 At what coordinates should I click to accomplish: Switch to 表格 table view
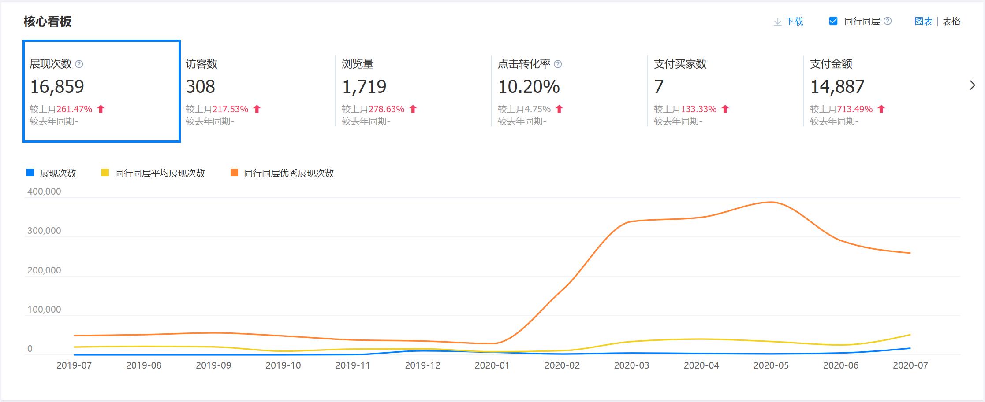(x=949, y=21)
